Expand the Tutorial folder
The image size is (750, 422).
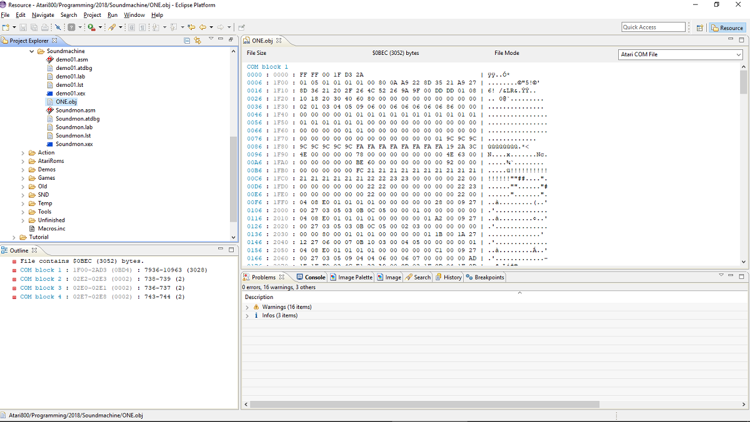coord(14,237)
